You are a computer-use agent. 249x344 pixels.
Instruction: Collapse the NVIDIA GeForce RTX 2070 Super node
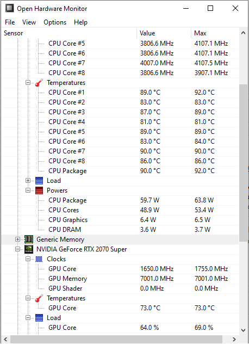pyautogui.click(x=17, y=249)
